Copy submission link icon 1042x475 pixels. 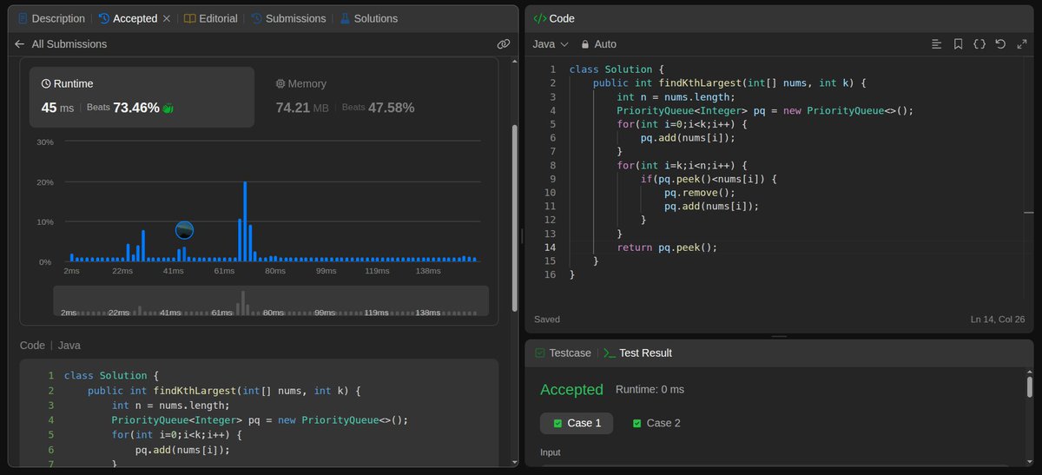pos(503,43)
